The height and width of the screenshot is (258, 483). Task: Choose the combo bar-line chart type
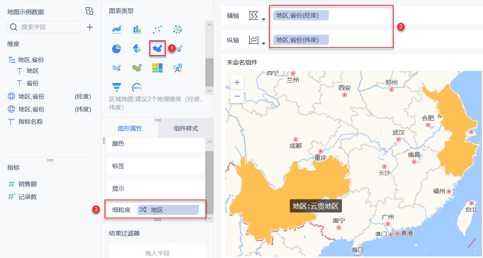[x=137, y=29]
